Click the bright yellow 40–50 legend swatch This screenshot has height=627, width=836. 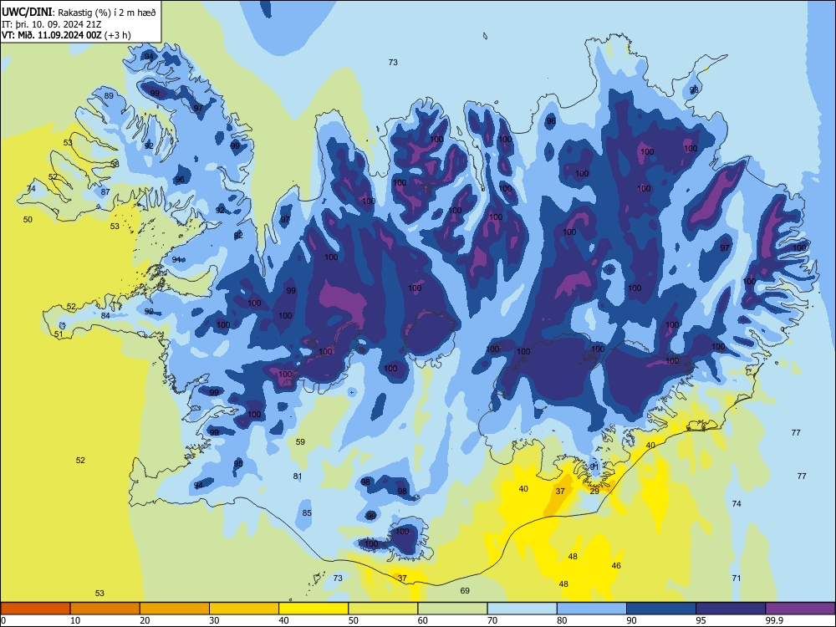point(313,609)
